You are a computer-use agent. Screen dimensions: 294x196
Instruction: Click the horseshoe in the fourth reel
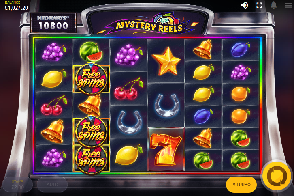166,106
